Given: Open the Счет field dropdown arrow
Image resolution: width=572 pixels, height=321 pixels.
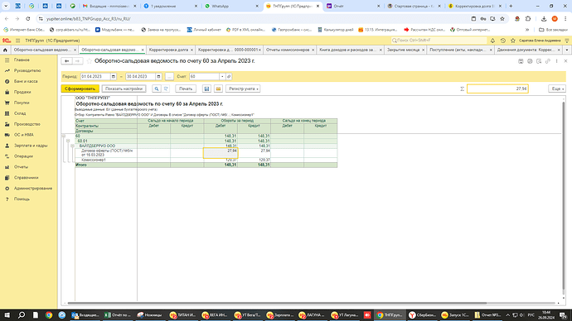Looking at the screenshot, I should 222,76.
